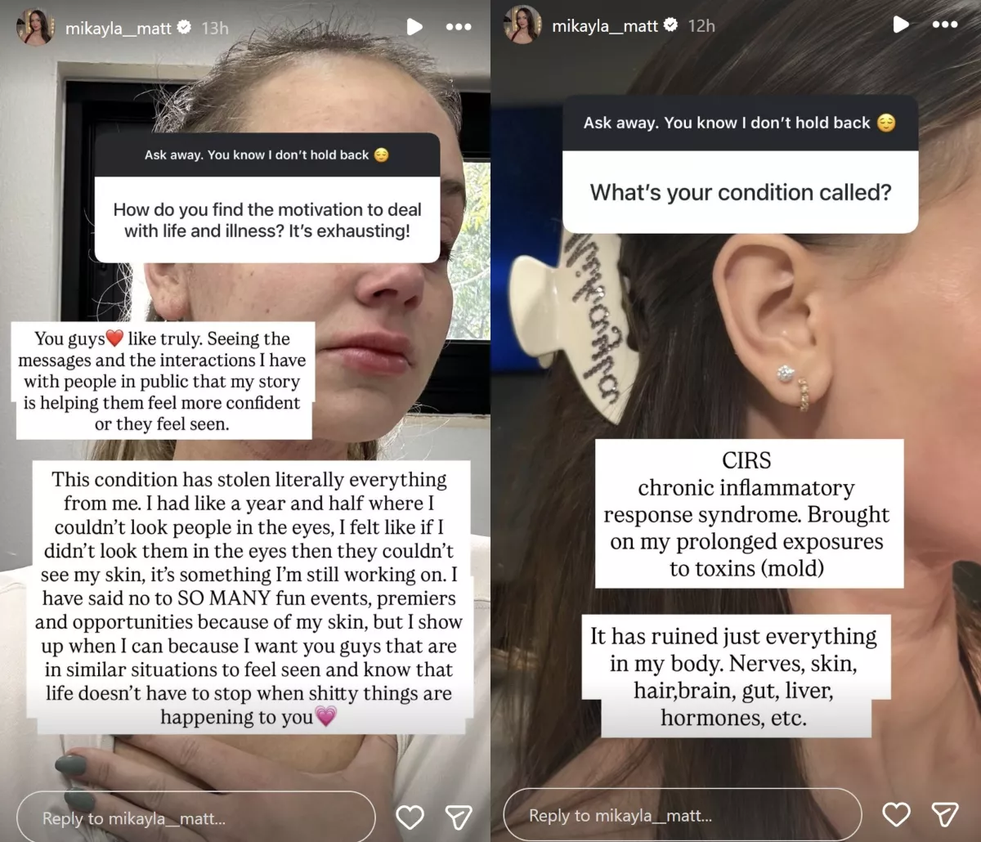The height and width of the screenshot is (842, 981).
Task: Play the left story
Action: [414, 27]
